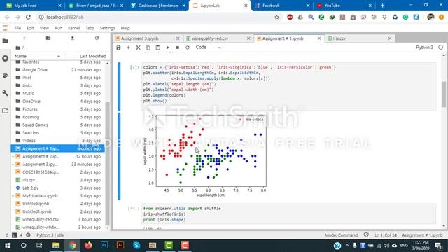Screen dimensions: 448x252
Task: Open the Commands palette sidebar icon
Action: coord(5,76)
